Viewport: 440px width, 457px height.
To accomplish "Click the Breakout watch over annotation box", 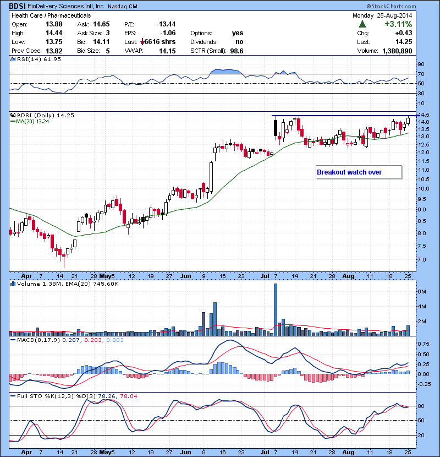I will 359,172.
